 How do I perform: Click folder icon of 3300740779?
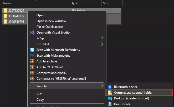point(5,16)
